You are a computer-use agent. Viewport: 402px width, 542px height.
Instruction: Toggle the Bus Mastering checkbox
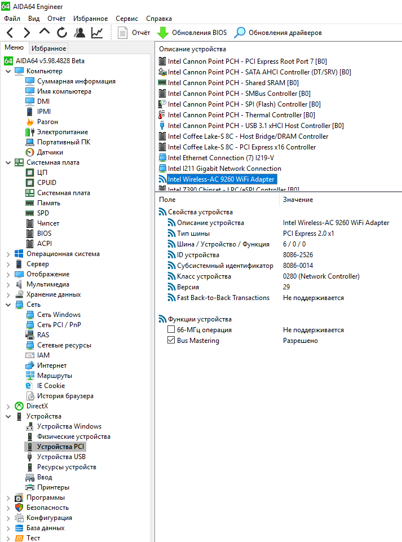171,340
